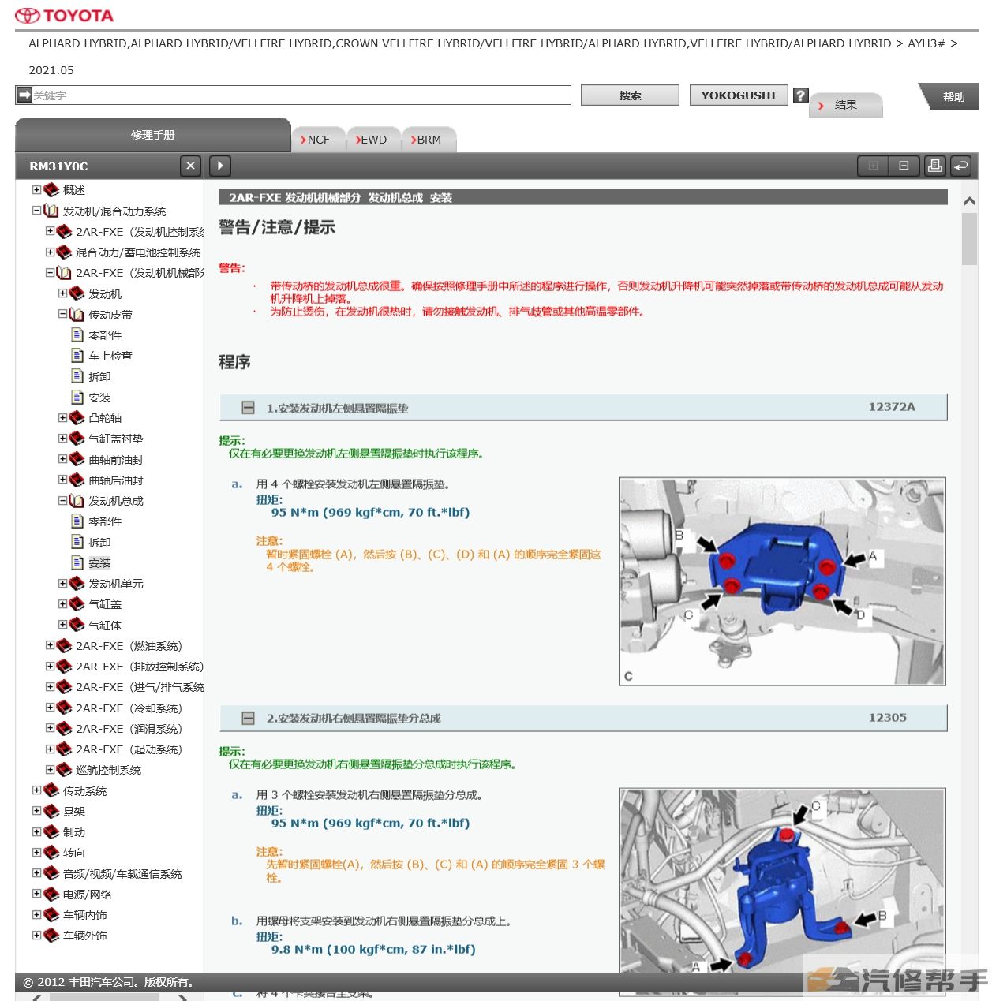The image size is (992, 1001).
Task: Click the 搜索 search button
Action: click(630, 95)
